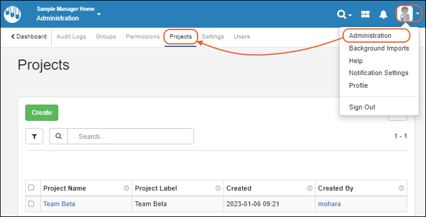426x217 pixels.
Task: Select Background Imports from user menu
Action: [379, 48]
